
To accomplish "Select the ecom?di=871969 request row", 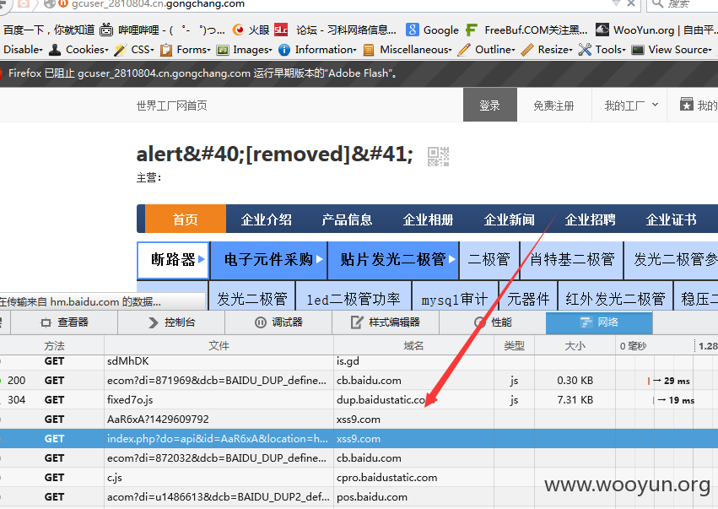I will [x=359, y=380].
